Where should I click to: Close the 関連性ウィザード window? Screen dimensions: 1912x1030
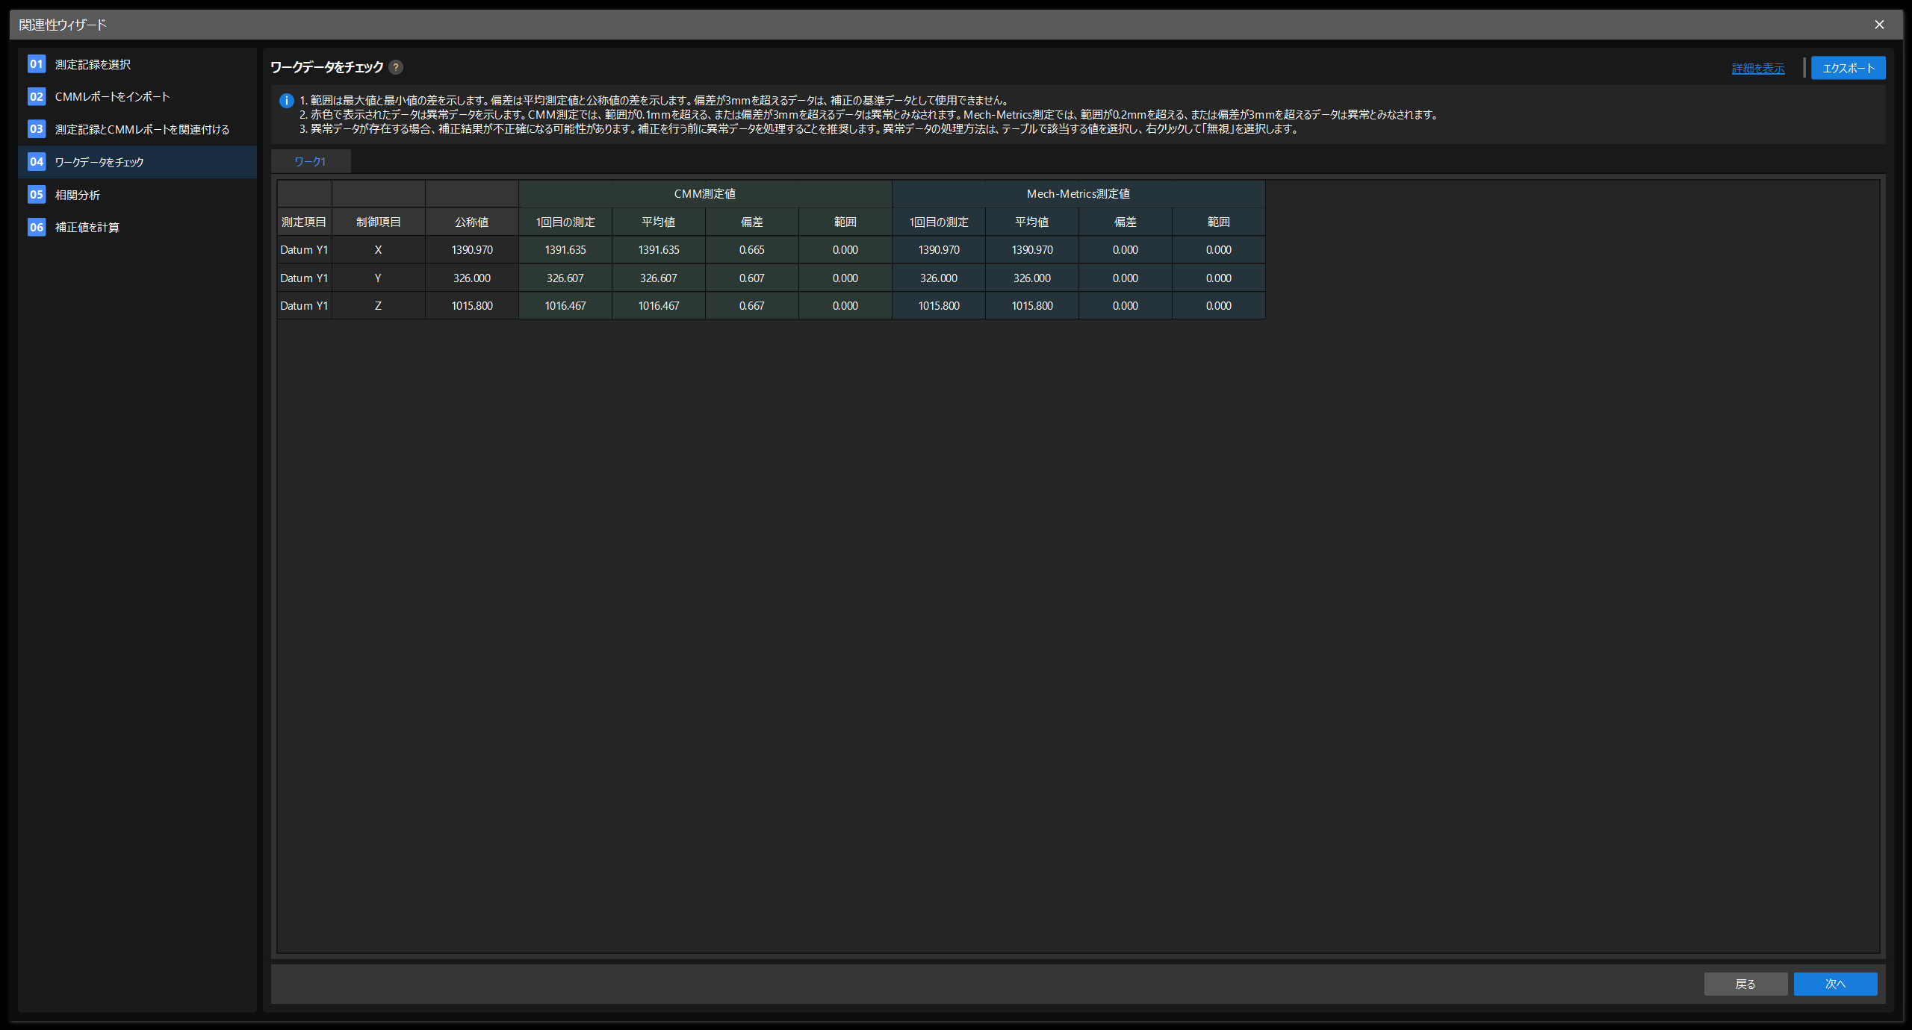click(1879, 25)
